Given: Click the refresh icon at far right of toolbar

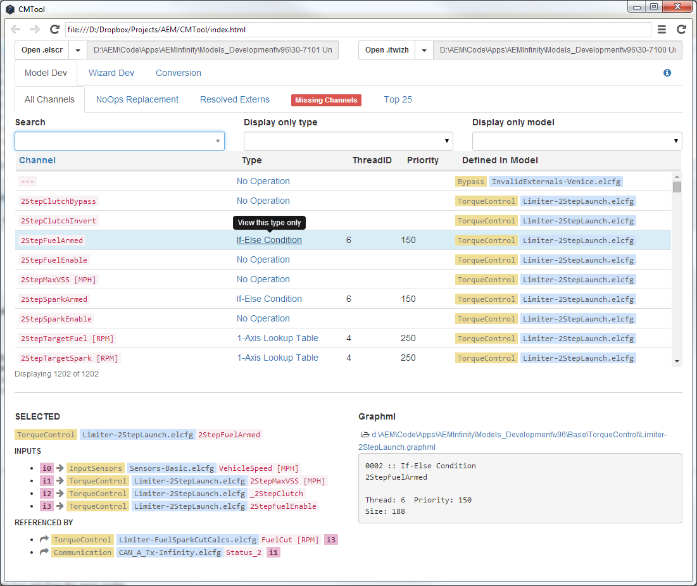Looking at the screenshot, I should pyautogui.click(x=681, y=30).
